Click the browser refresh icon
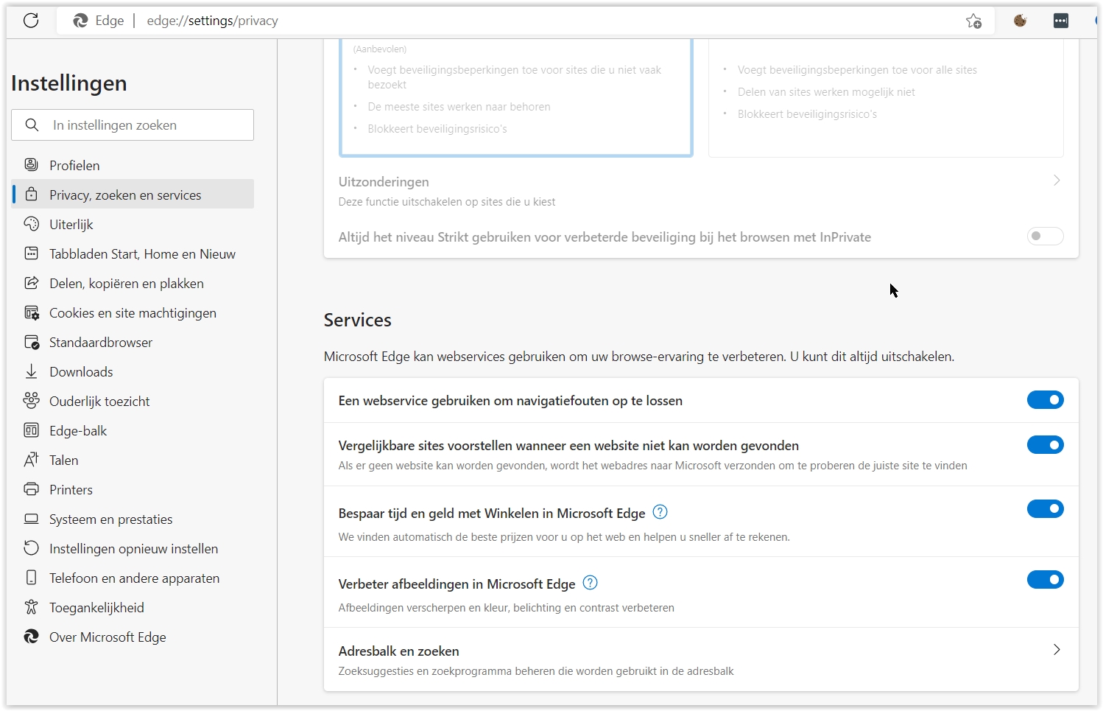This screenshot has width=1103, height=711. click(31, 21)
